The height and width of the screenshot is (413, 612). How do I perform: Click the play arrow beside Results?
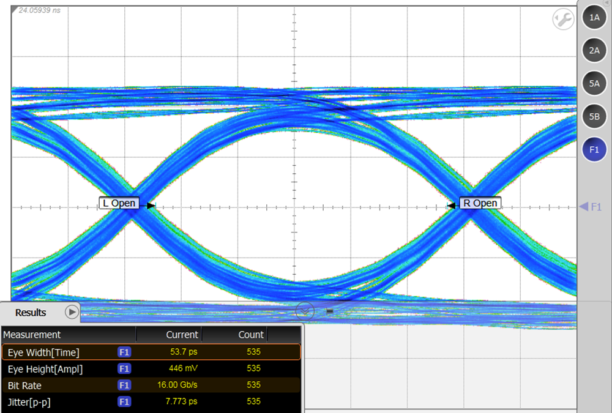(72, 312)
